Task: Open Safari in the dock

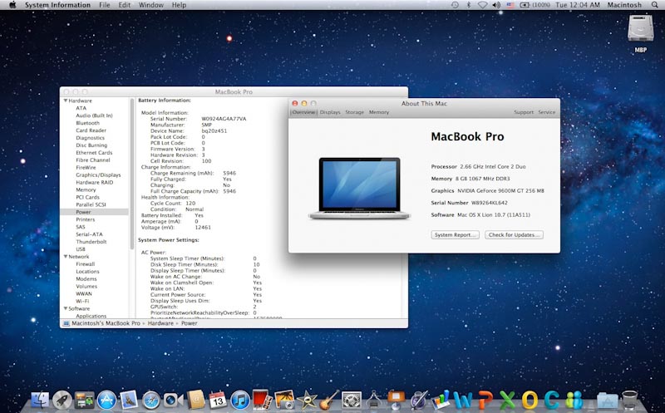Action: (151, 400)
